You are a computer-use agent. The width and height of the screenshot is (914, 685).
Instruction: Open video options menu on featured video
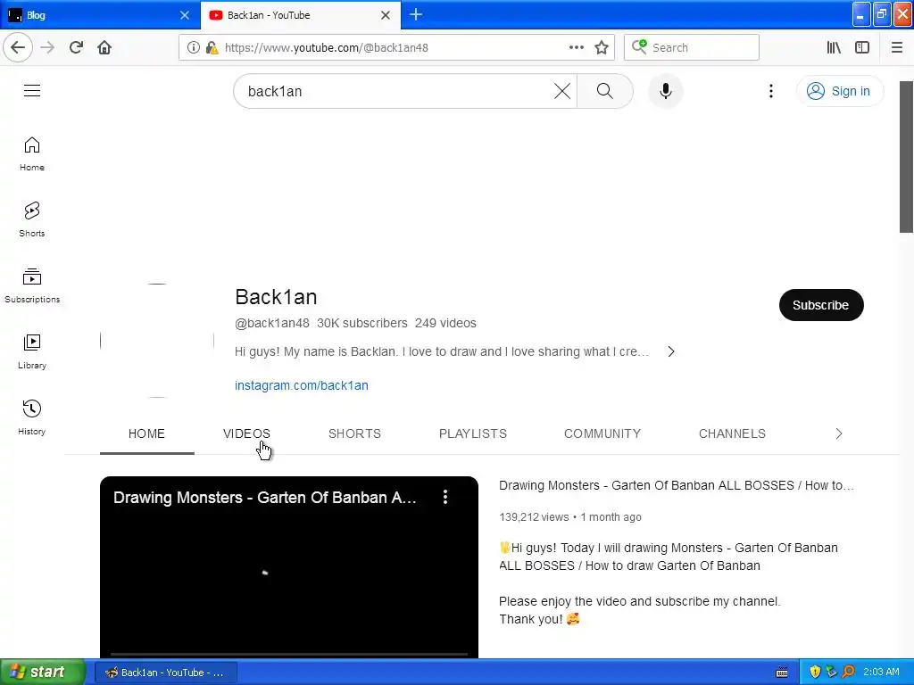click(x=445, y=497)
